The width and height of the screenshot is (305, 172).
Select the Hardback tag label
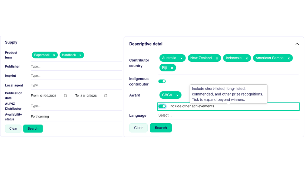[69, 55]
